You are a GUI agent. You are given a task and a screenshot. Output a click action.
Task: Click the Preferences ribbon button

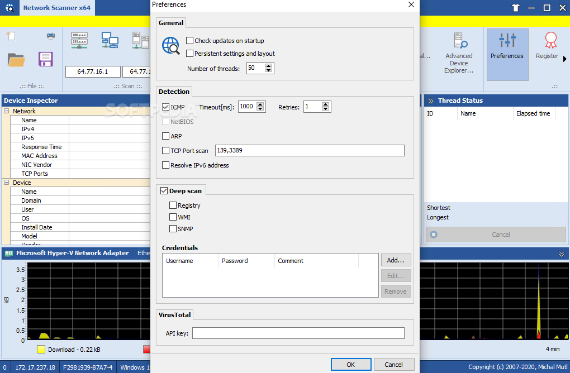[x=507, y=55]
